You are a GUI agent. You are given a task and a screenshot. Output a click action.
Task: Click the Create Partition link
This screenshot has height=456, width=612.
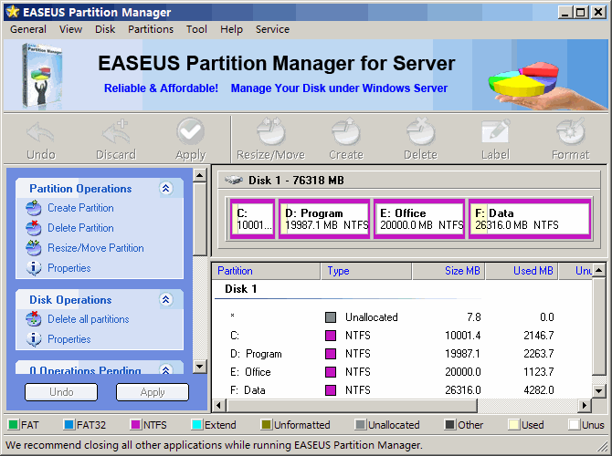[80, 208]
